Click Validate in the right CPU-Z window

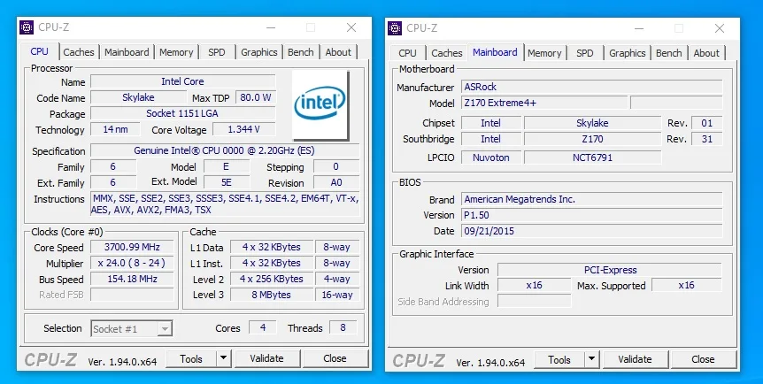(x=635, y=359)
